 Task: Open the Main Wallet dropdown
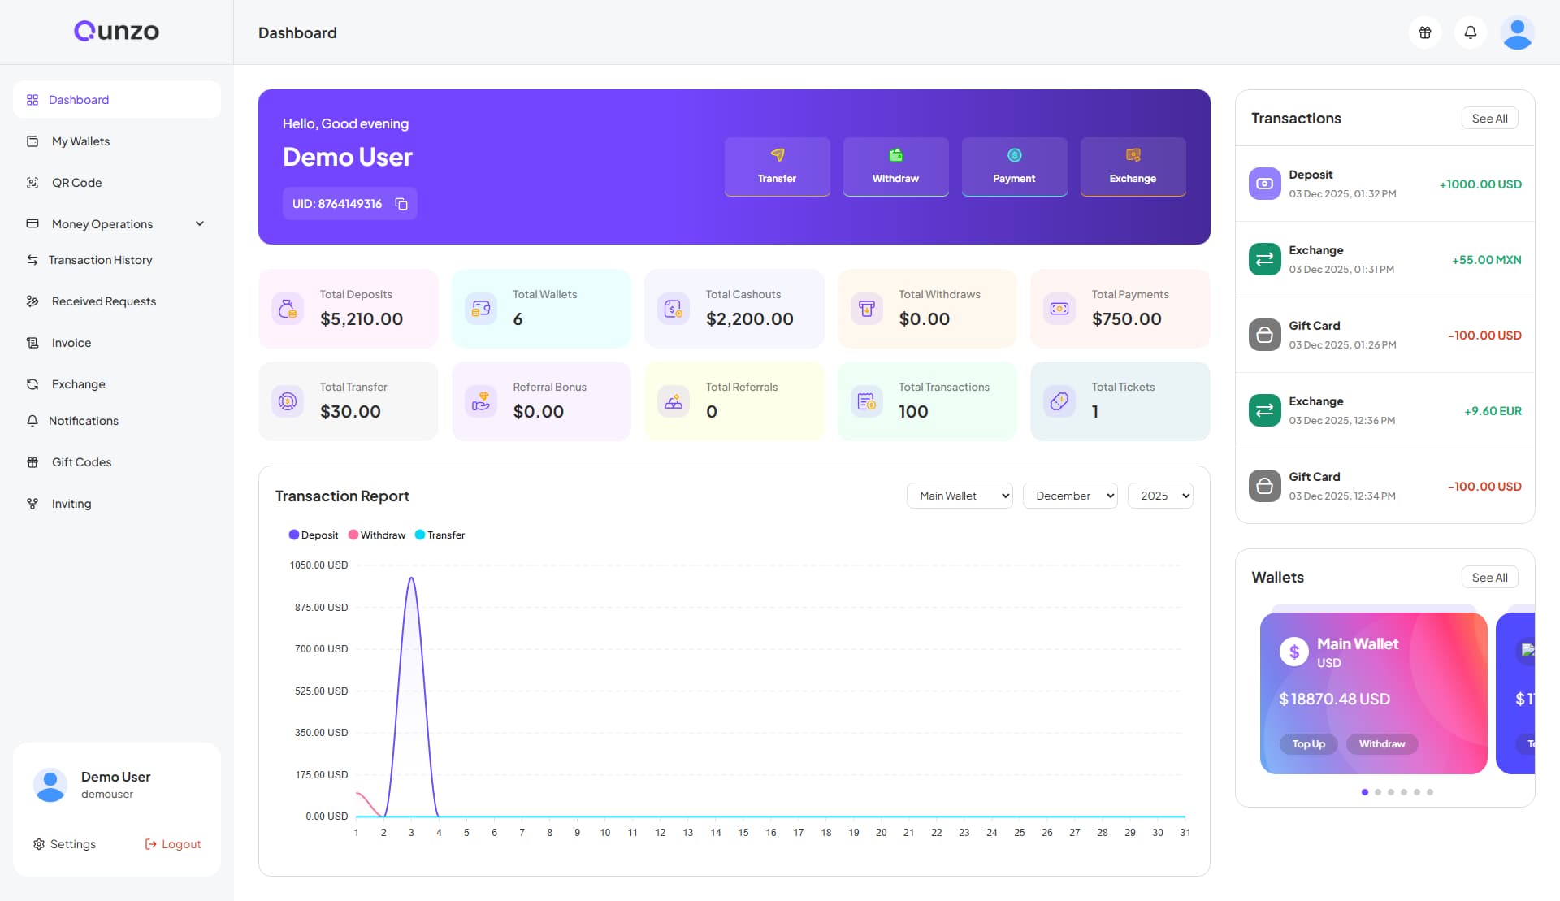coord(960,496)
